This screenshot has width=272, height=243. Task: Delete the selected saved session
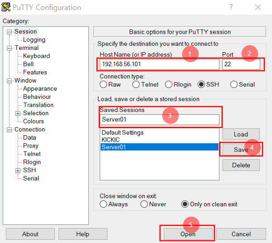tap(241, 165)
